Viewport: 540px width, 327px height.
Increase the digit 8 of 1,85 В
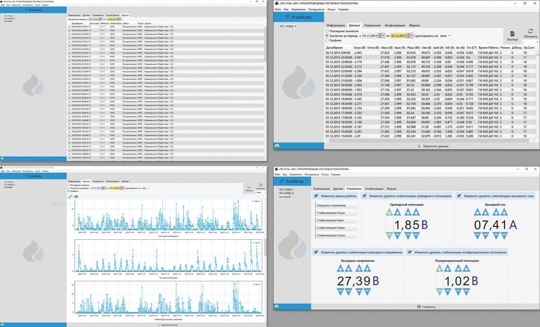tap(408, 213)
